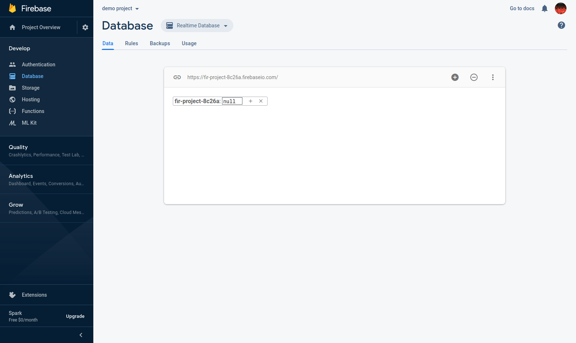This screenshot has height=343, width=576.
Task: Switch to the Backups tab
Action: pos(160,43)
